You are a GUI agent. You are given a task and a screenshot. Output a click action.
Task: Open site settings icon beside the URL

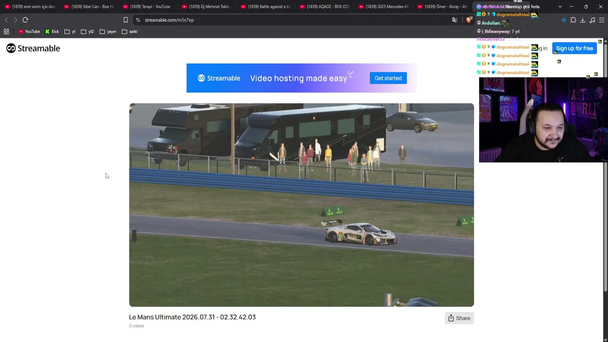(x=138, y=20)
